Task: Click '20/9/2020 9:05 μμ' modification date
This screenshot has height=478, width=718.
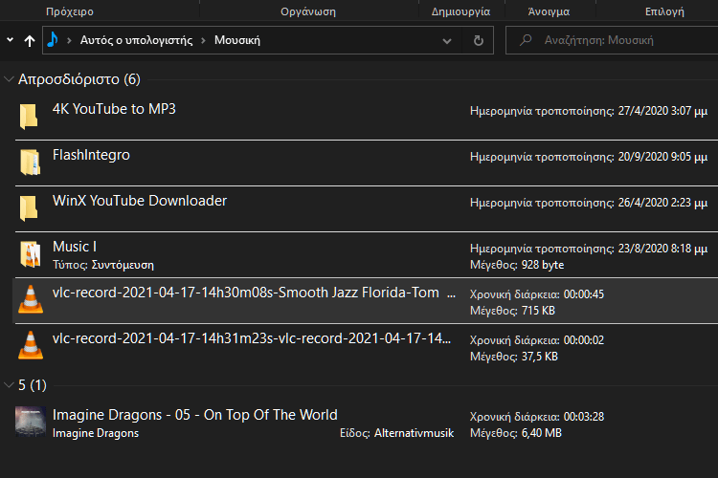Action: (x=662, y=157)
